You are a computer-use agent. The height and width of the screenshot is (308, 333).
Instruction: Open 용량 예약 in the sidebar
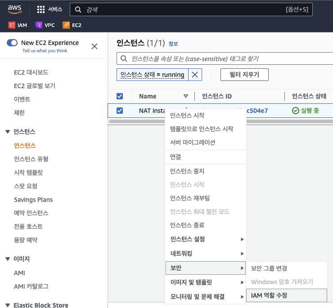point(26,240)
